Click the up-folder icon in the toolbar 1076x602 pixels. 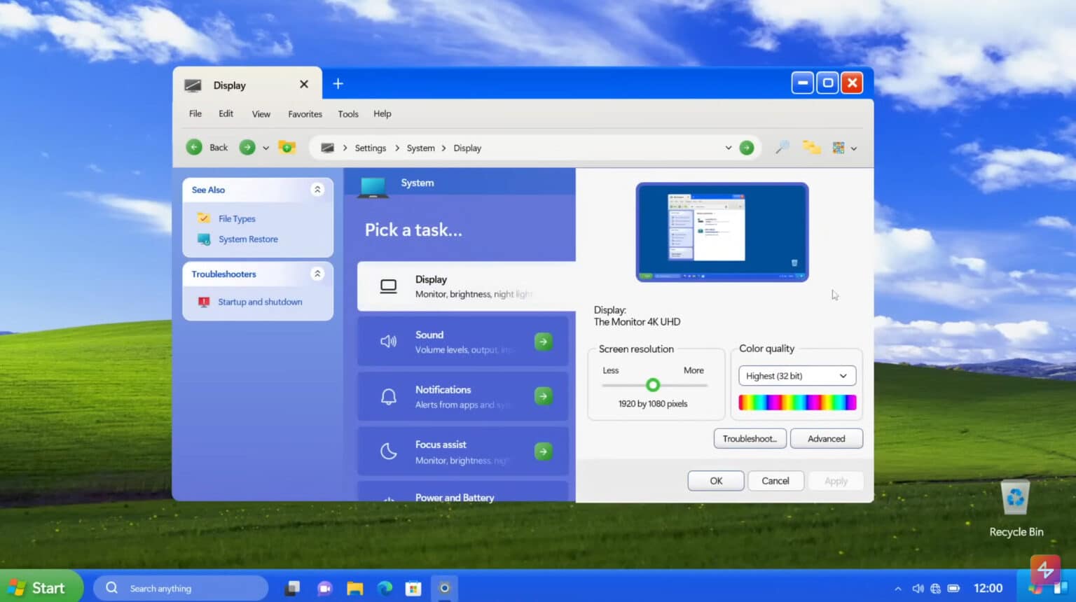click(287, 148)
